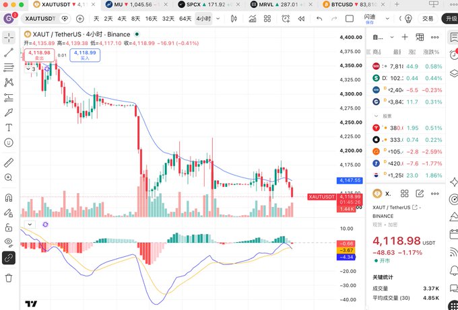The image size is (458, 310).
Task: Select the text annotation tool
Action: point(9,128)
